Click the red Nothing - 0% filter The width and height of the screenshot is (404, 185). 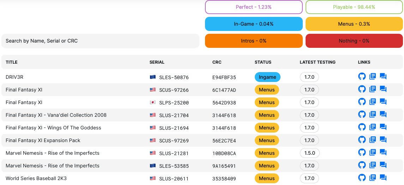354,41
